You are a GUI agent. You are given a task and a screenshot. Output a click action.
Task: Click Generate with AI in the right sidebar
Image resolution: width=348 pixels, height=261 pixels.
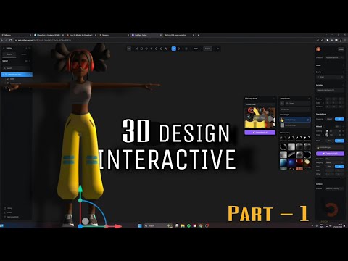tap(330, 153)
